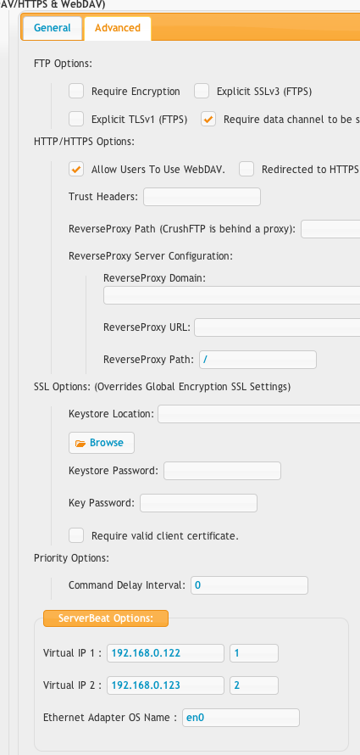Enable the Require Encryption checkbox
The height and width of the screenshot is (755, 360).
pyautogui.click(x=76, y=91)
